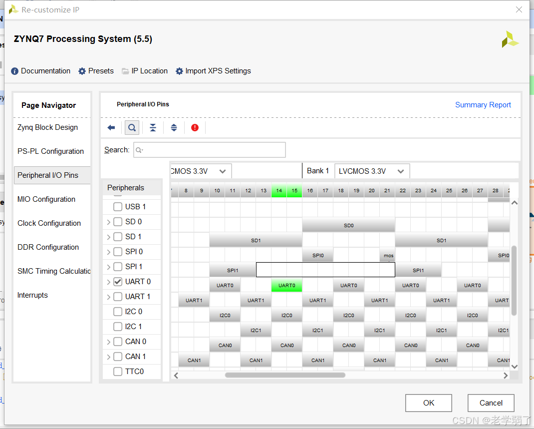Expand the UART 0 peripheral row
Viewport: 534px width, 429px height.
tap(108, 282)
